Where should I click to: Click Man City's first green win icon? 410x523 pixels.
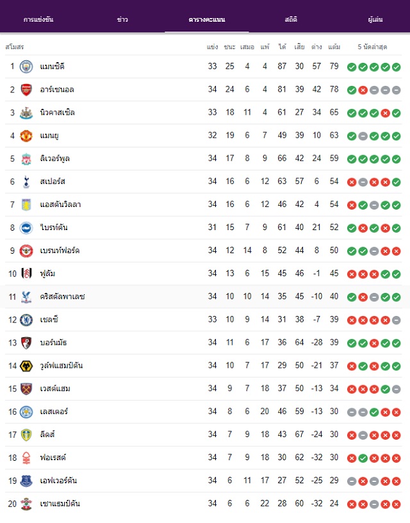pyautogui.click(x=352, y=67)
